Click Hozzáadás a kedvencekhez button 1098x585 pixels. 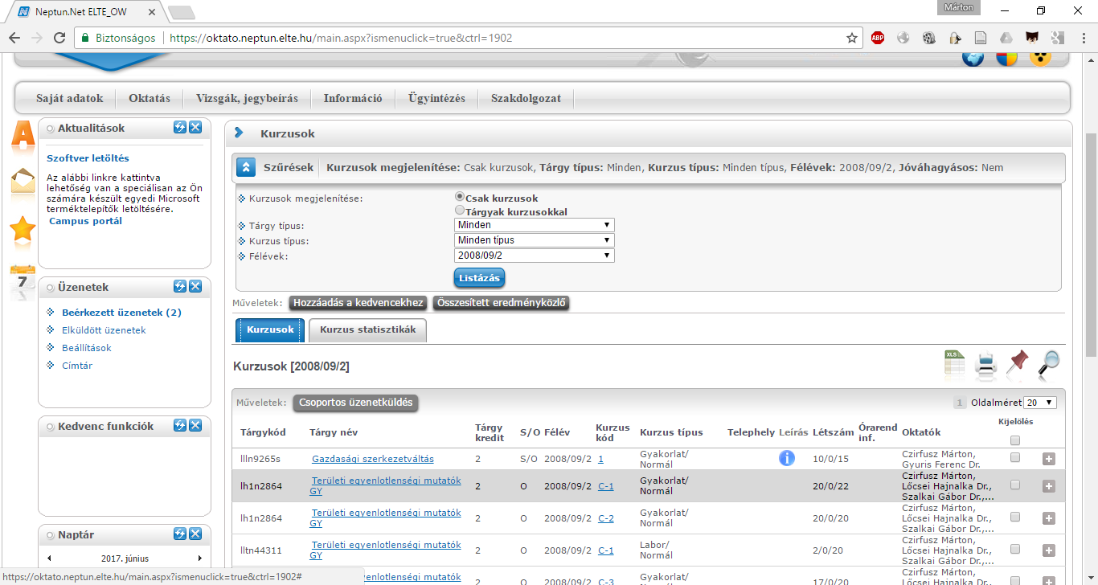pos(358,303)
